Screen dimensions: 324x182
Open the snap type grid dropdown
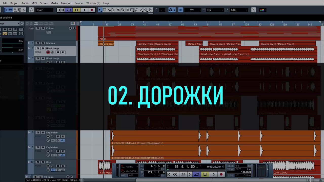[193, 10]
